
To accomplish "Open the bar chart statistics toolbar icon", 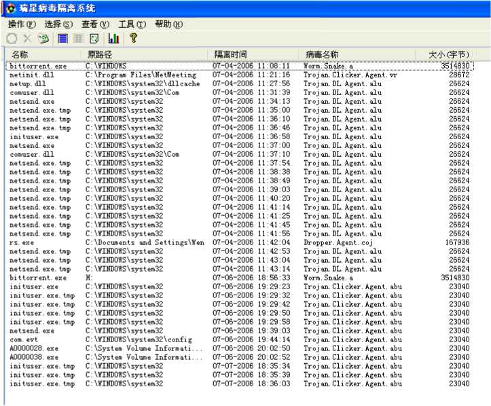I will click(113, 38).
